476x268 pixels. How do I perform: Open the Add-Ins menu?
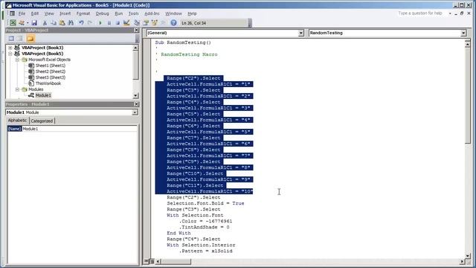click(x=152, y=13)
